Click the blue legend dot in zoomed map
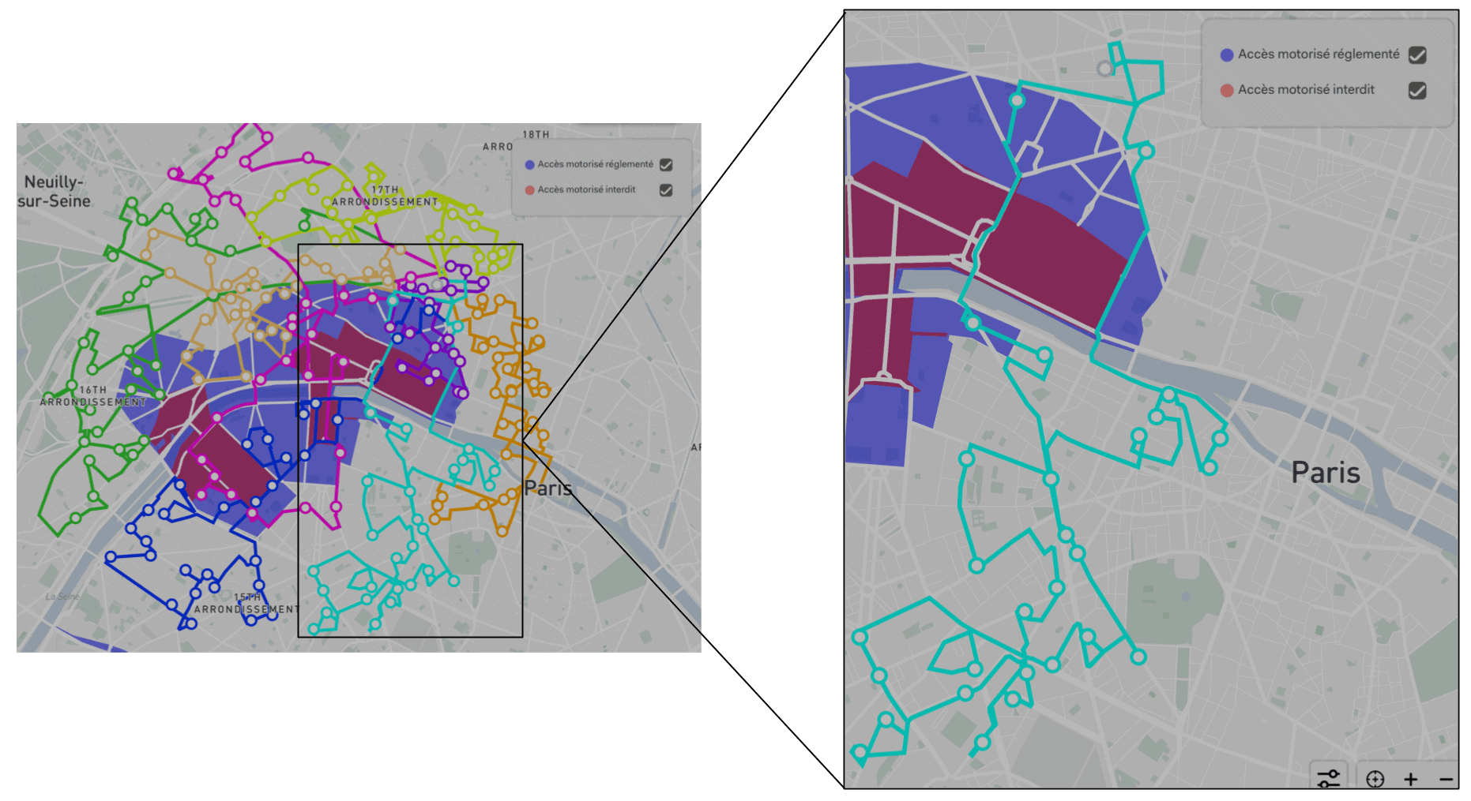 (1227, 54)
